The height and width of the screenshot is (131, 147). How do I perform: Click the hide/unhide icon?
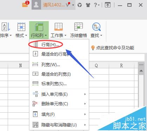[35, 125]
